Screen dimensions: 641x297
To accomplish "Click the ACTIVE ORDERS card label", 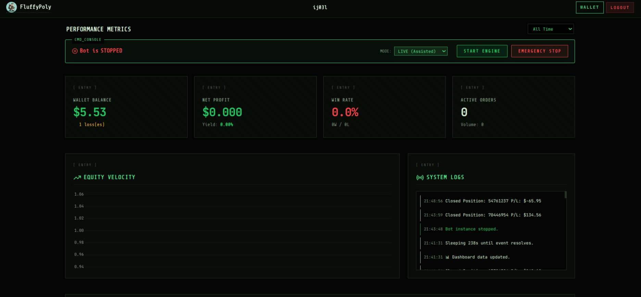I will coord(478,100).
